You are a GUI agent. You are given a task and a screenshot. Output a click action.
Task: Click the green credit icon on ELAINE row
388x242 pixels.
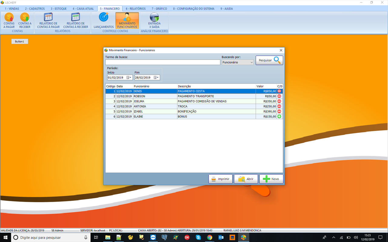pos(279,116)
